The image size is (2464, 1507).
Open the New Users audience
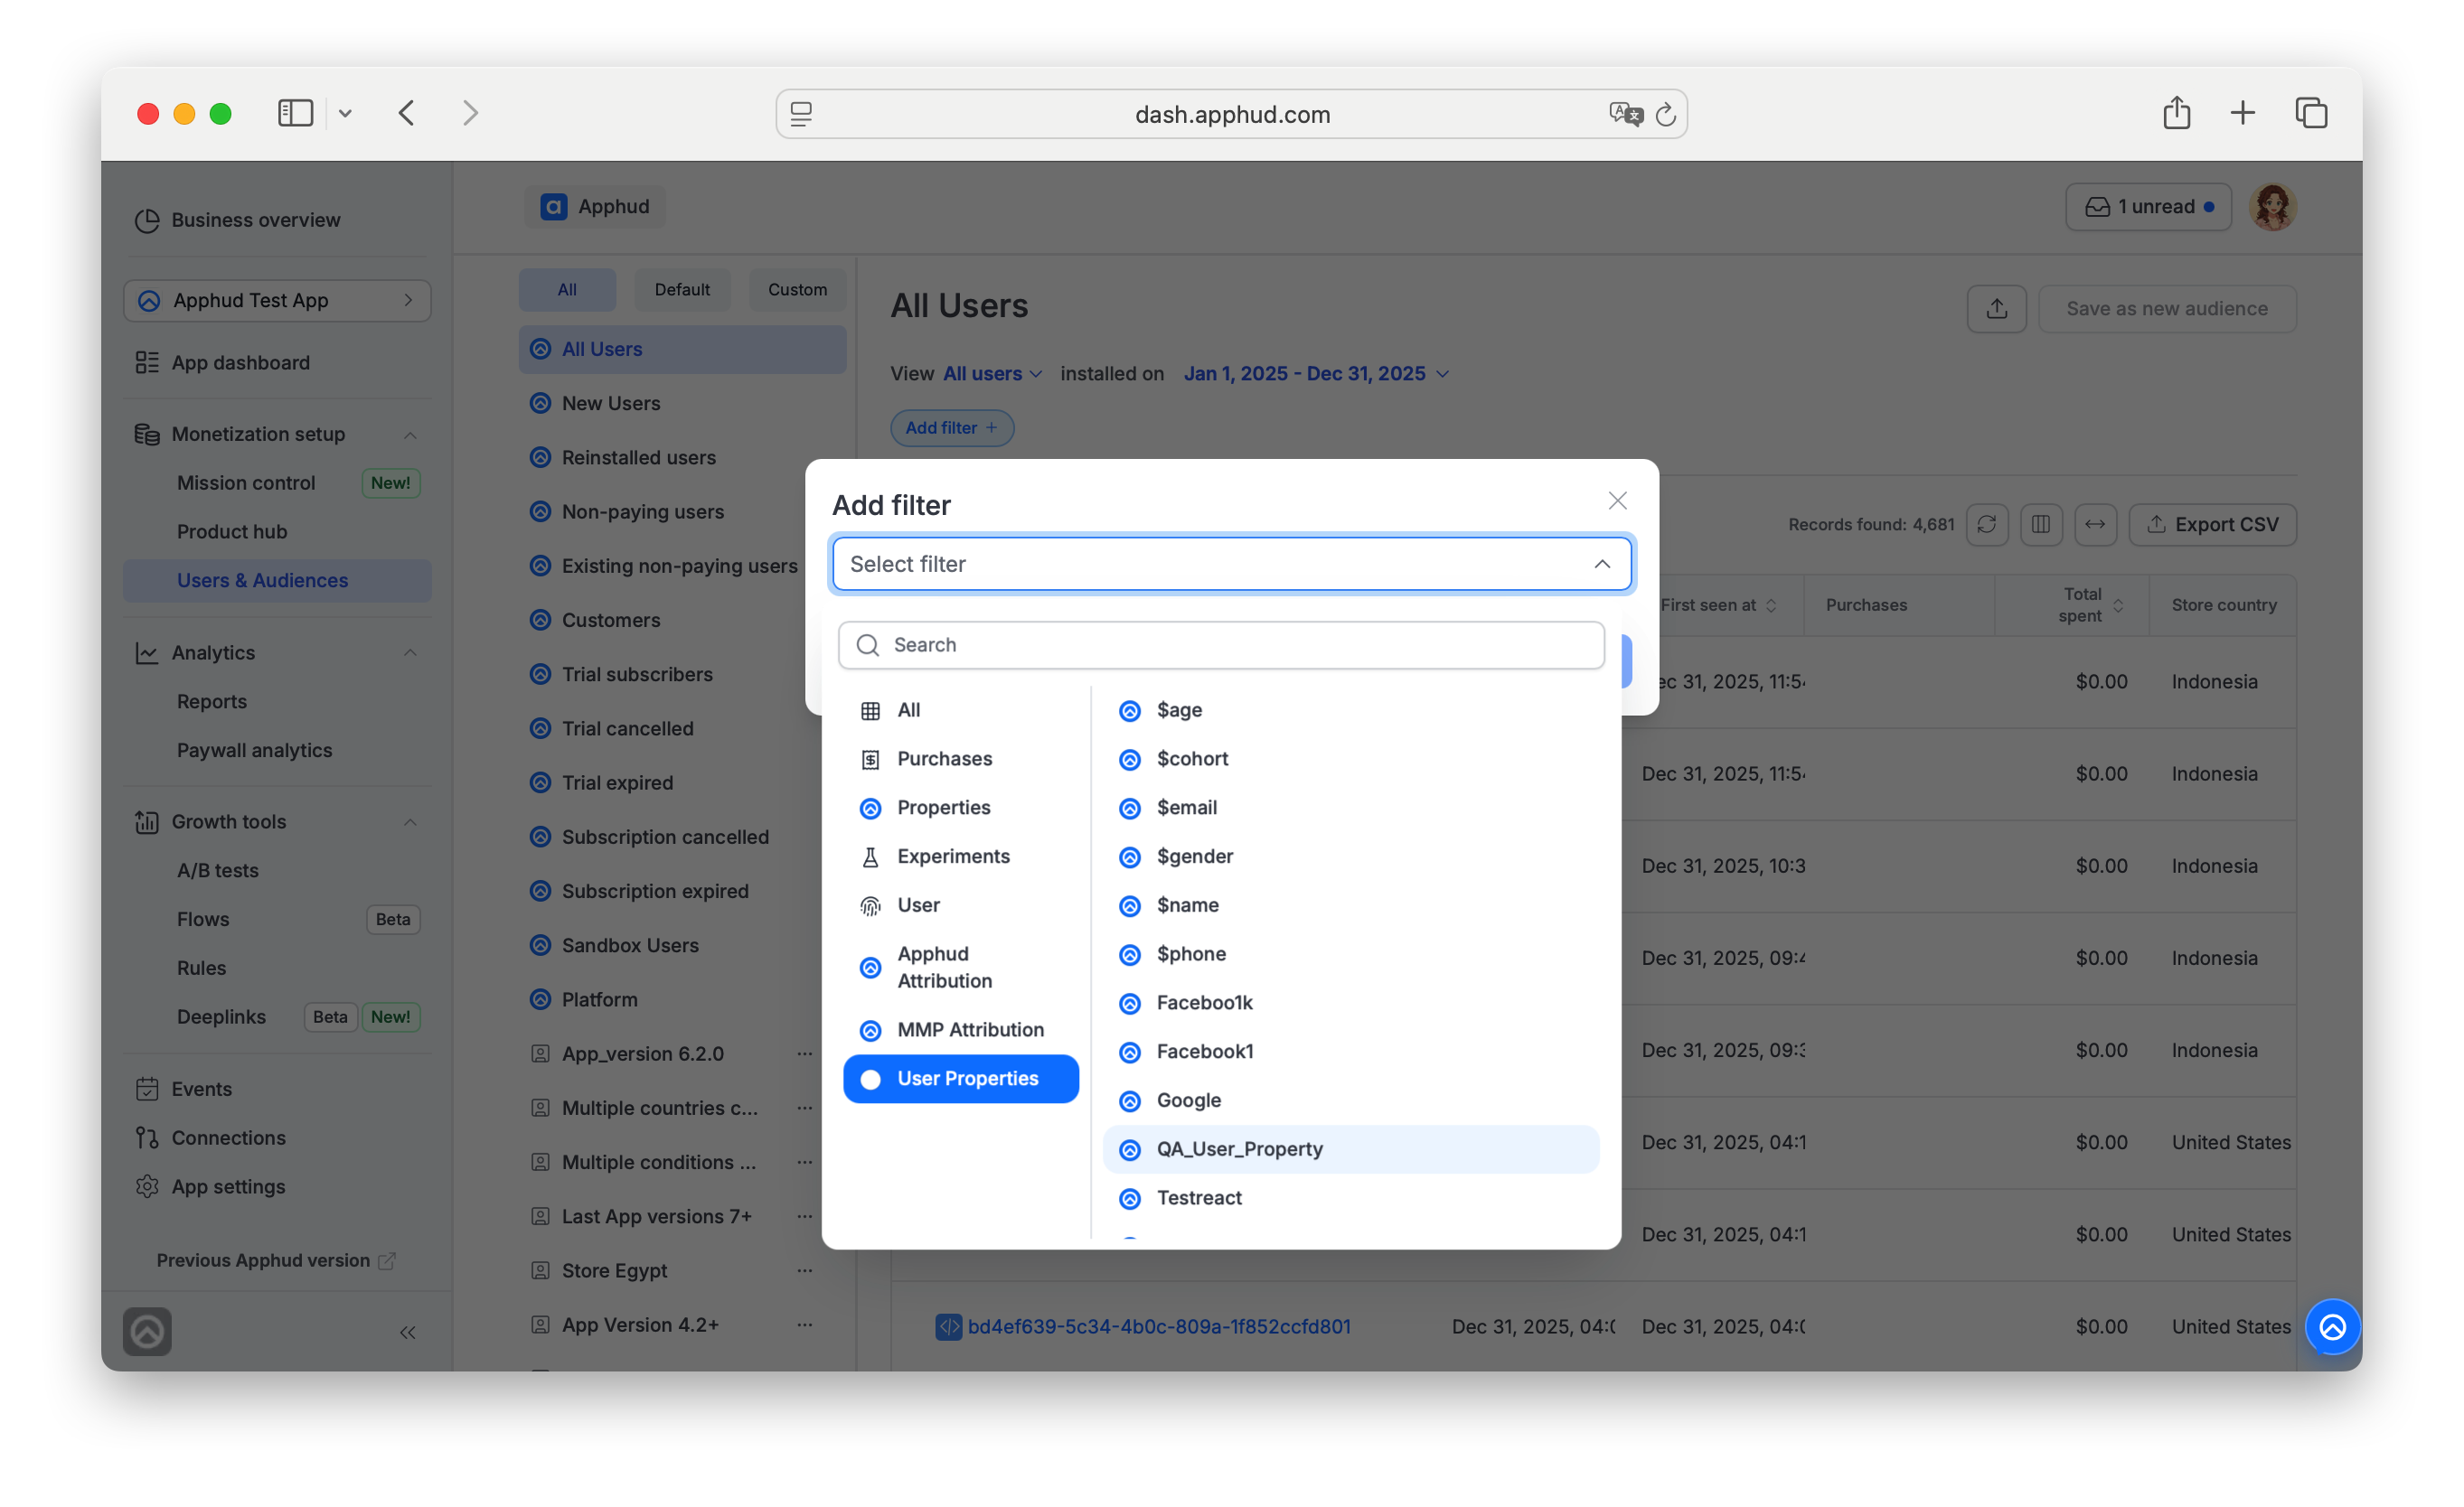click(682, 404)
